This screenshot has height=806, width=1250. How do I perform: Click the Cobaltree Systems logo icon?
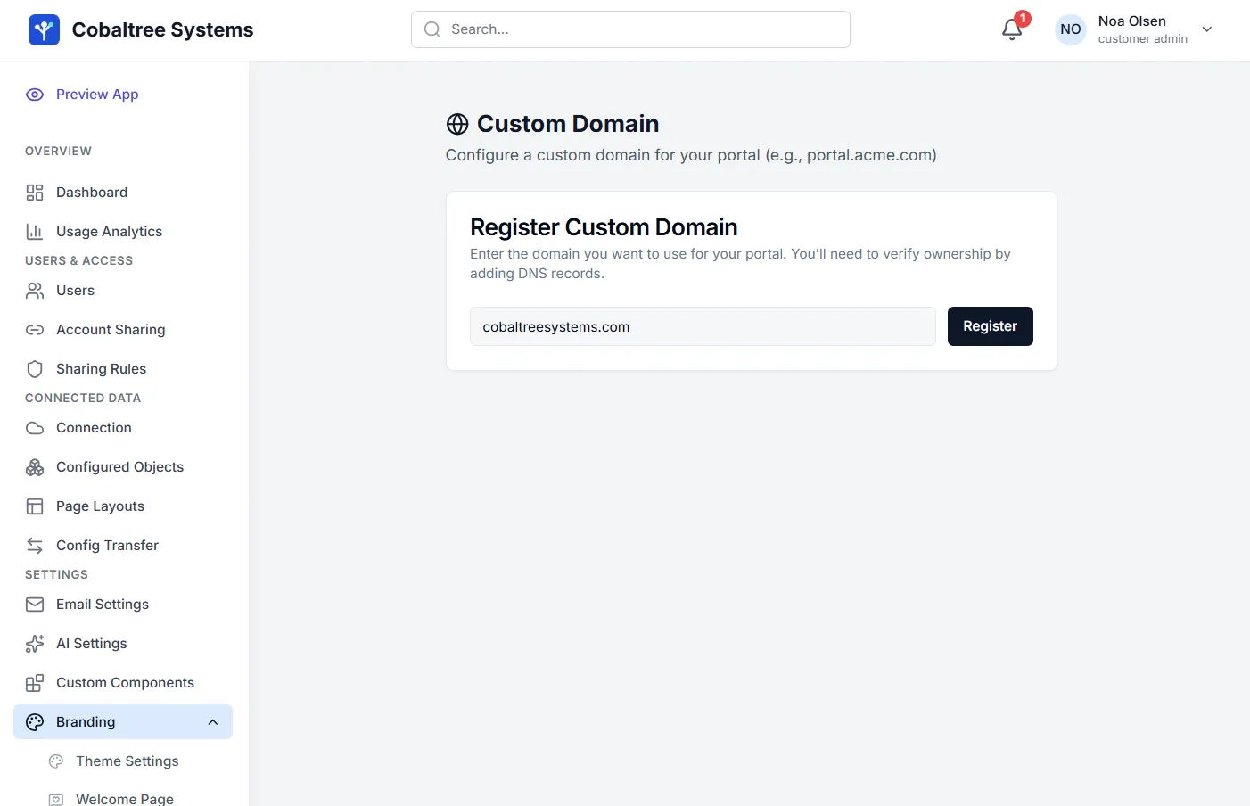tap(44, 30)
